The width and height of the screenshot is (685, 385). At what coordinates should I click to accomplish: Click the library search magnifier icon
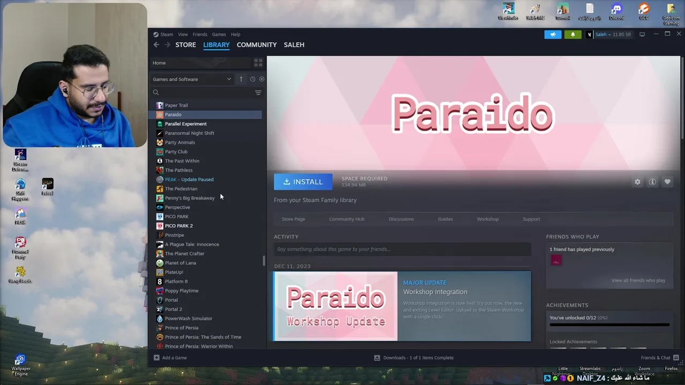pyautogui.click(x=156, y=93)
